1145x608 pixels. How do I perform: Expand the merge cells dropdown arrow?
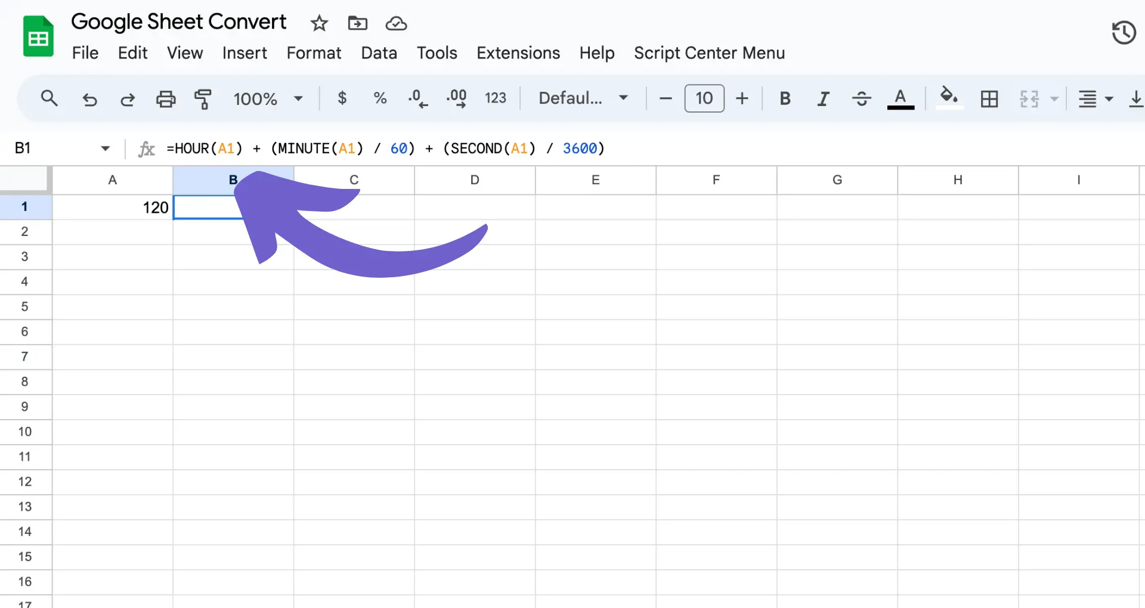(x=1054, y=99)
